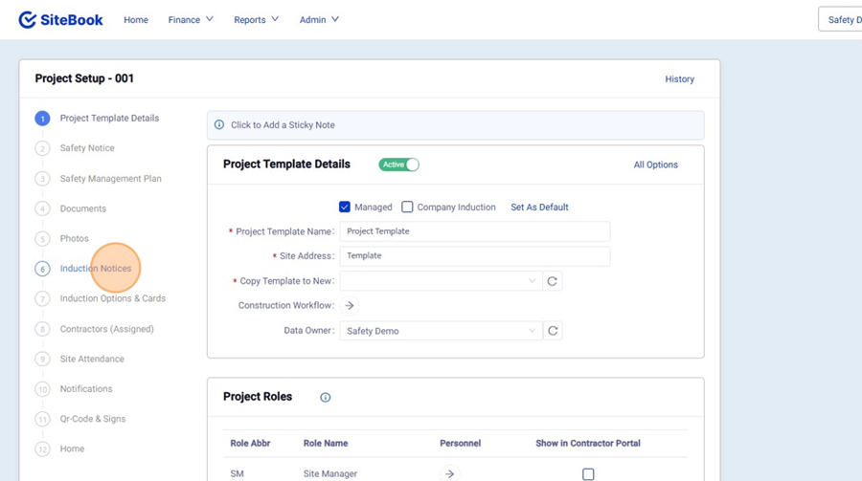Click the SiteBook logo icon
The height and width of the screenshot is (481, 862).
[27, 20]
